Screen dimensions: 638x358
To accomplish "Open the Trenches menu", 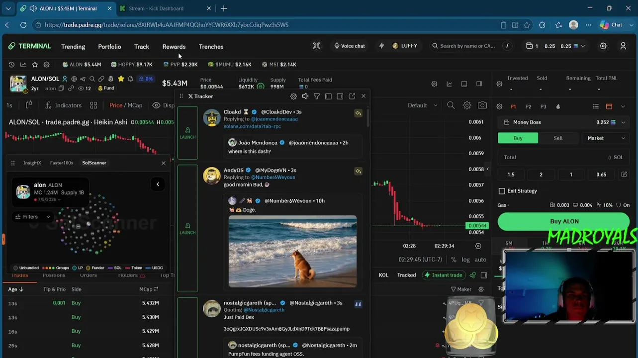I will point(211,47).
